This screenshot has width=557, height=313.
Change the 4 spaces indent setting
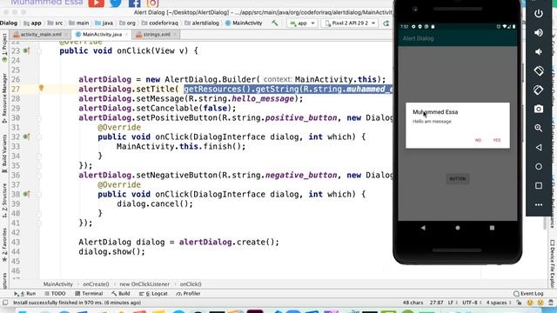(498, 303)
